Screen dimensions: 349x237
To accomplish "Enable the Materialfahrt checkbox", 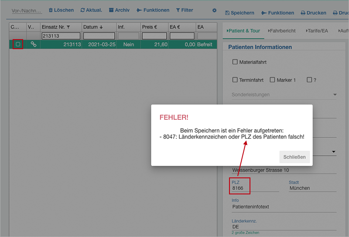I will (x=235, y=62).
